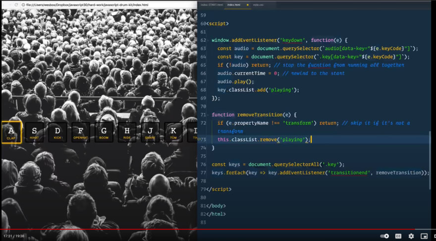Screen dimensions: 436x241
Task: Click audio.currentTime on line 66
Action: click(240, 73)
